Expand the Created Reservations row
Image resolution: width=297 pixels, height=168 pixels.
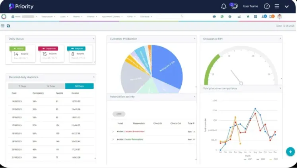tap(113, 139)
